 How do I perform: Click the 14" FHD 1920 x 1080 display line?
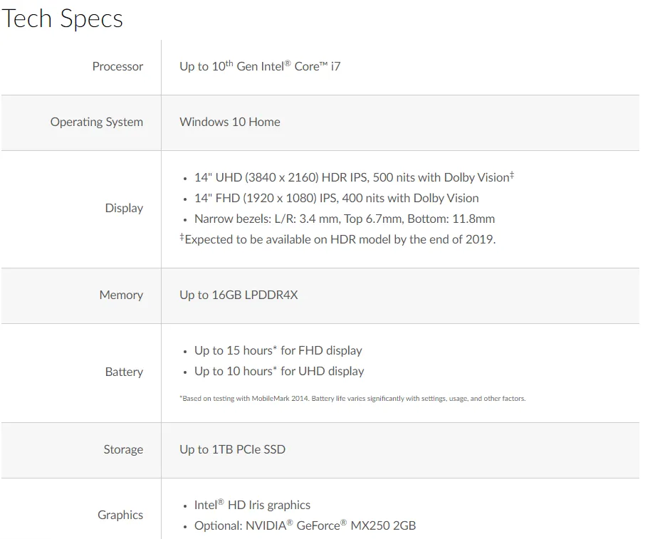pyautogui.click(x=336, y=198)
